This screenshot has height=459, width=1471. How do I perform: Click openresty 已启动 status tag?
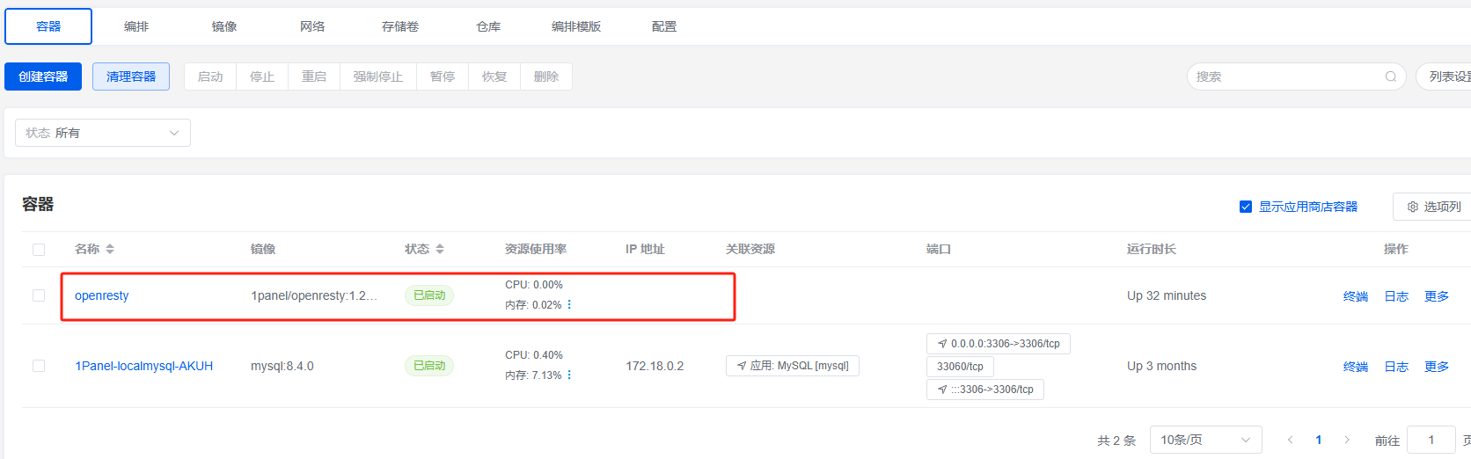click(x=429, y=295)
